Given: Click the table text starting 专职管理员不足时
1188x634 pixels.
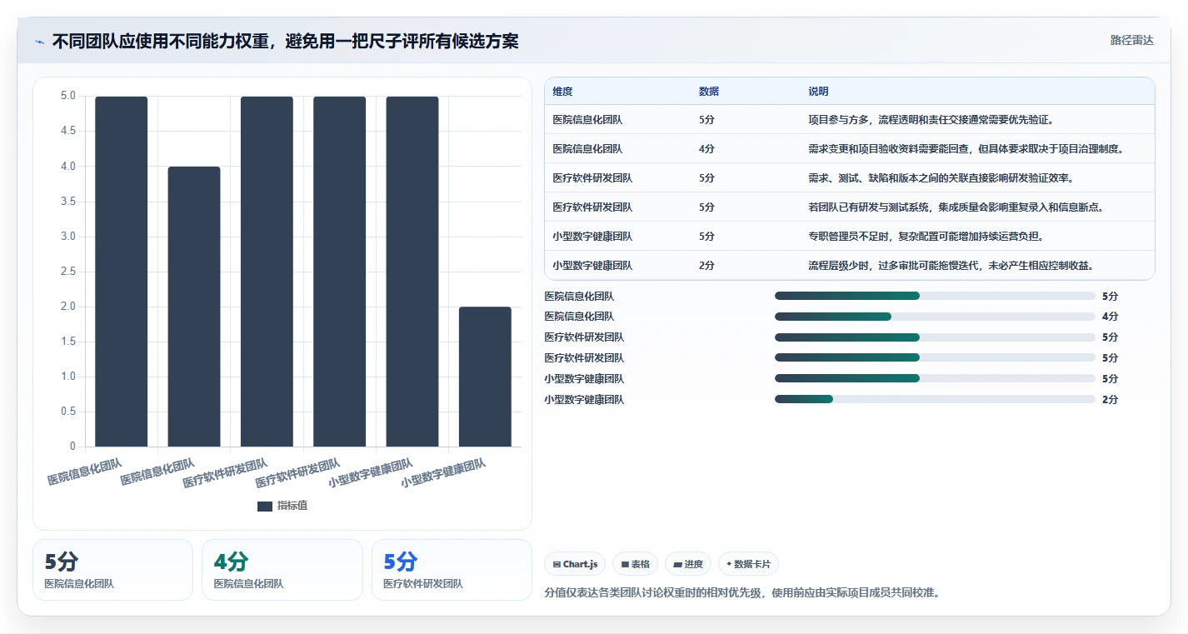Looking at the screenshot, I should (x=926, y=237).
